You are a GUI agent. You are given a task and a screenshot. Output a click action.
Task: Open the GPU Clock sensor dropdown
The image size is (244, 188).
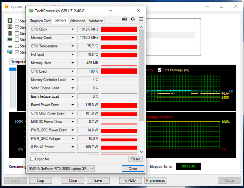(x=73, y=29)
